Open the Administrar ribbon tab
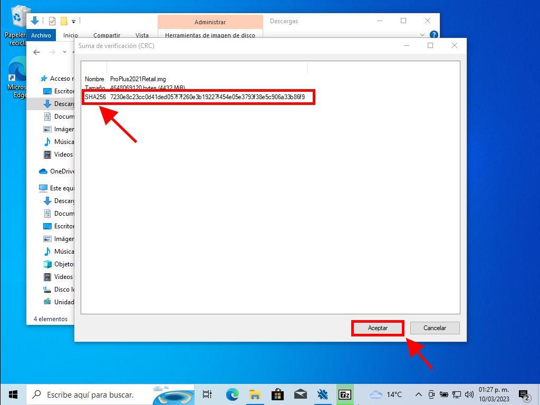540x405 pixels. (210, 22)
